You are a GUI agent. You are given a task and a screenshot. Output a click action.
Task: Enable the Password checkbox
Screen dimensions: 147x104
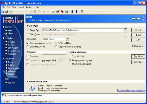click(28, 56)
